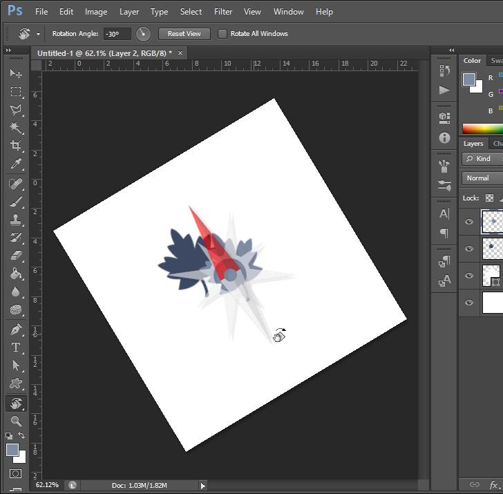Select the History Brush tool

point(16,238)
